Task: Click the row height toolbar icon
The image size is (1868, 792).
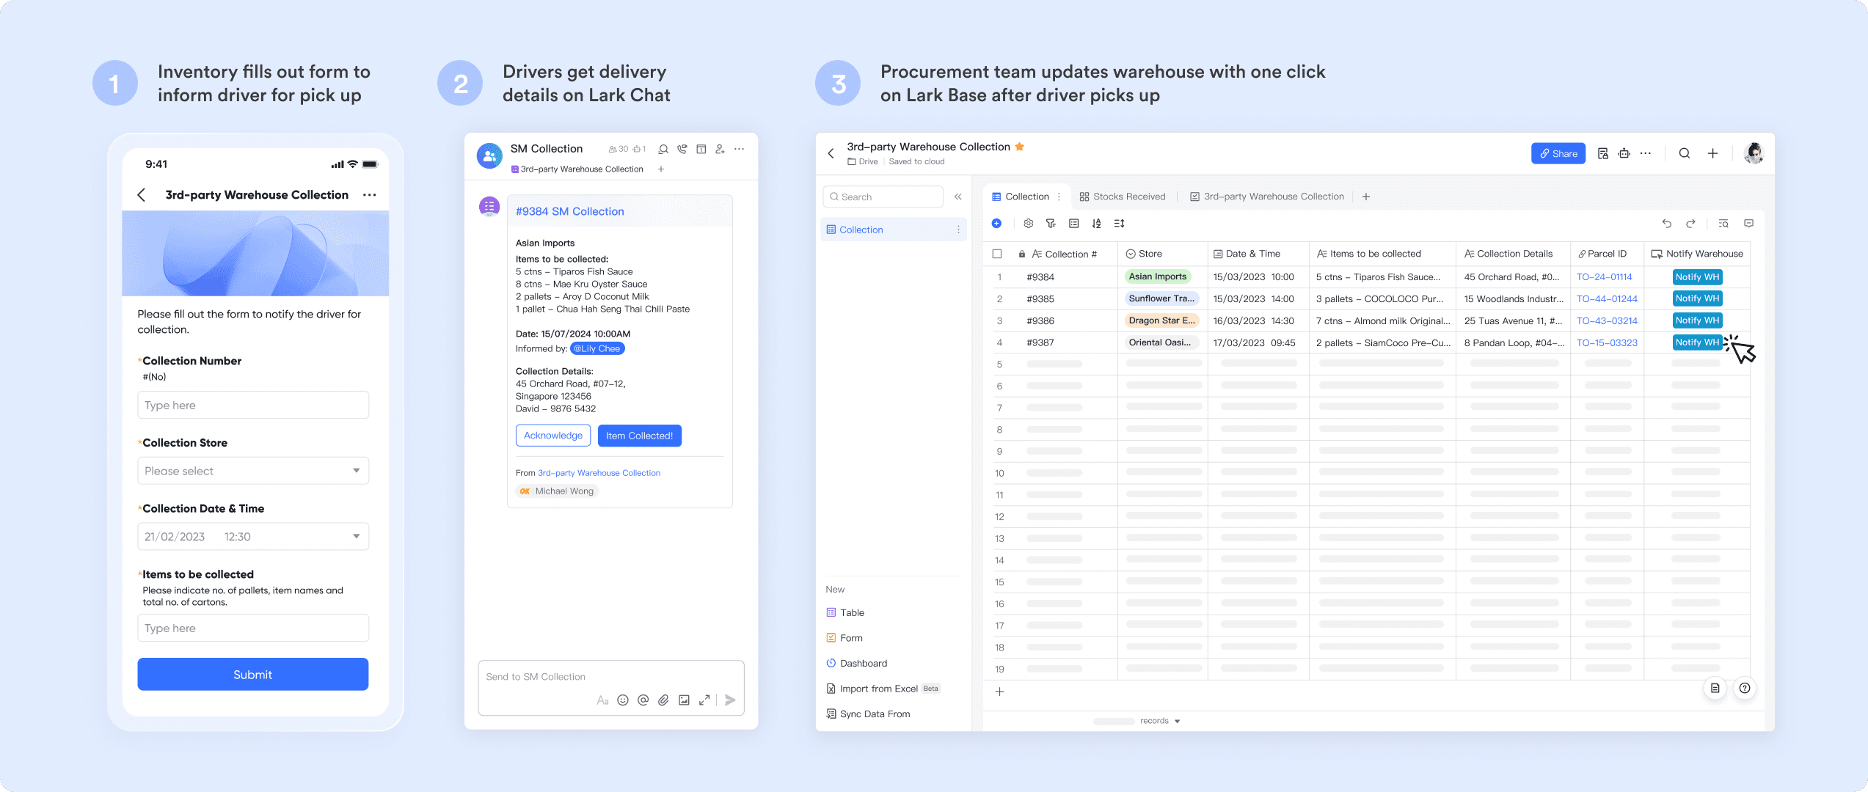Action: [x=1119, y=224]
